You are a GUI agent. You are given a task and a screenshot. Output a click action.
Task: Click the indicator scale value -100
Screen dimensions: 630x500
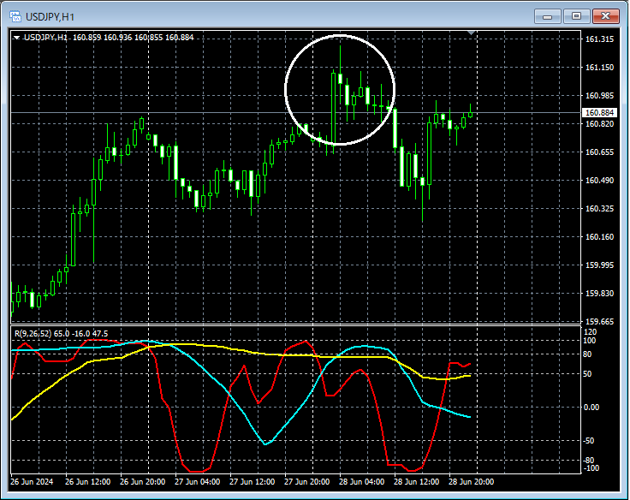pos(591,467)
